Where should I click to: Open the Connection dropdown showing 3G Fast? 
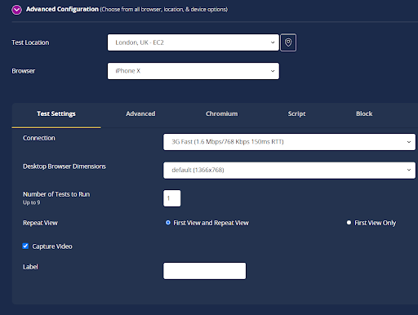(x=289, y=142)
